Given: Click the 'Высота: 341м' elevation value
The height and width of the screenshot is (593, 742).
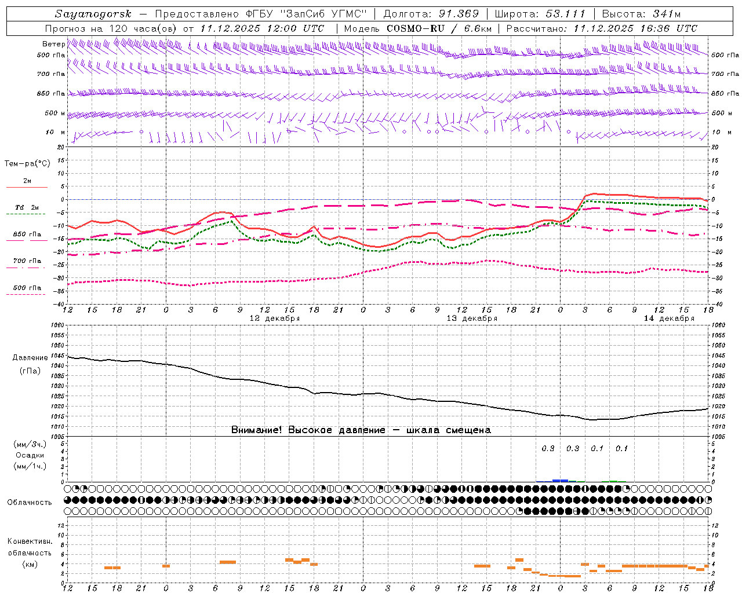Looking at the screenshot, I should 641,14.
